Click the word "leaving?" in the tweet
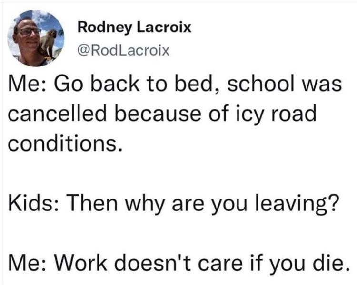Image resolution: width=357 pixels, height=285 pixels. point(295,206)
